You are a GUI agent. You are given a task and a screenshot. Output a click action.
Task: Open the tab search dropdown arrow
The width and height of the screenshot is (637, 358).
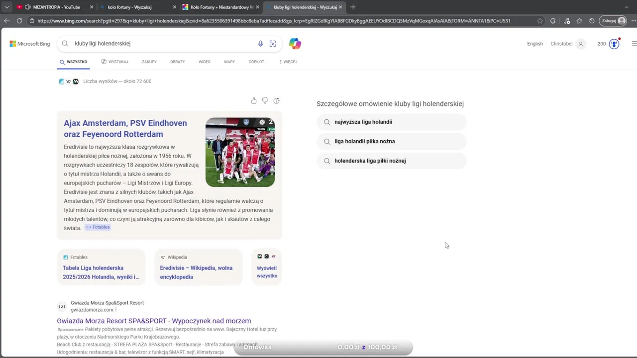[6, 7]
